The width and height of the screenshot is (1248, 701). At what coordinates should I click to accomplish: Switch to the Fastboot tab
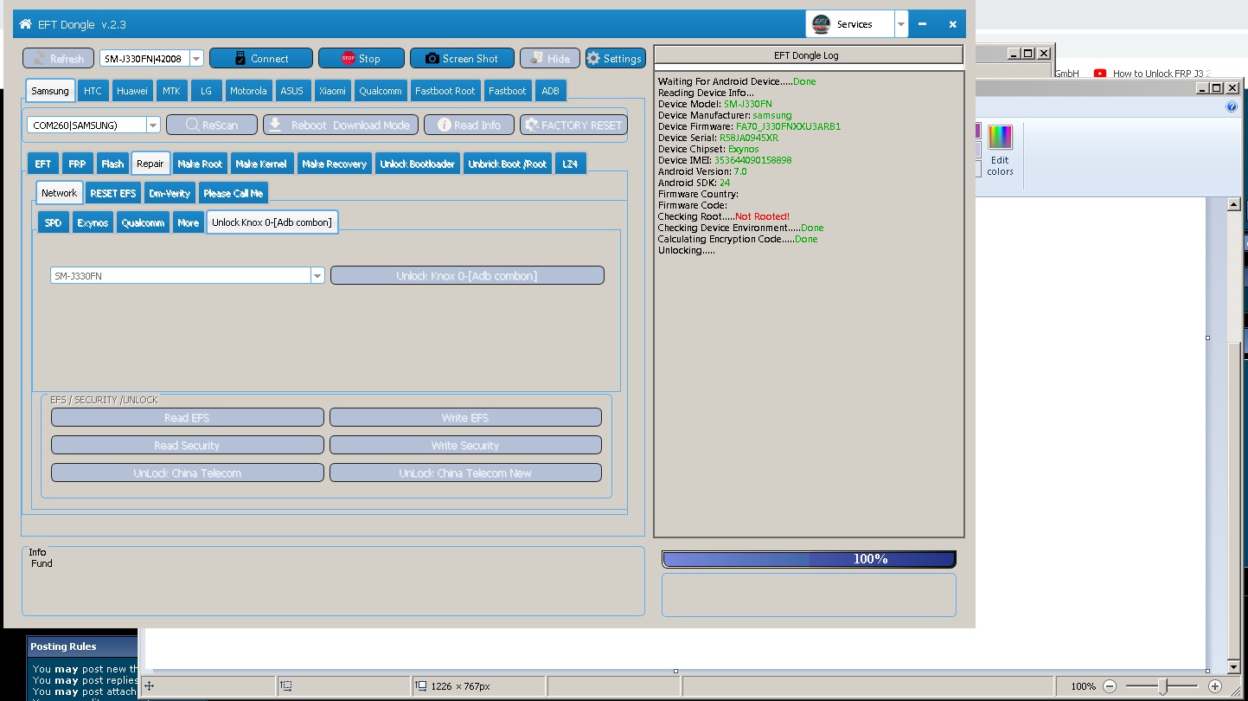[508, 91]
